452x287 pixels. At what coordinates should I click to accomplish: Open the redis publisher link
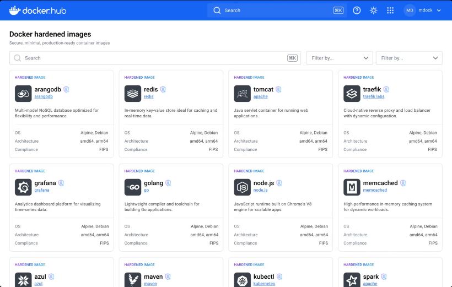tap(149, 96)
